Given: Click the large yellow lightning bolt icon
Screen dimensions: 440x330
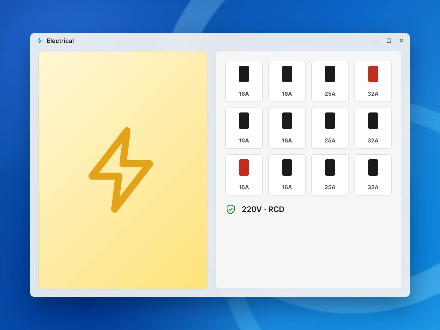Looking at the screenshot, I should (121, 170).
